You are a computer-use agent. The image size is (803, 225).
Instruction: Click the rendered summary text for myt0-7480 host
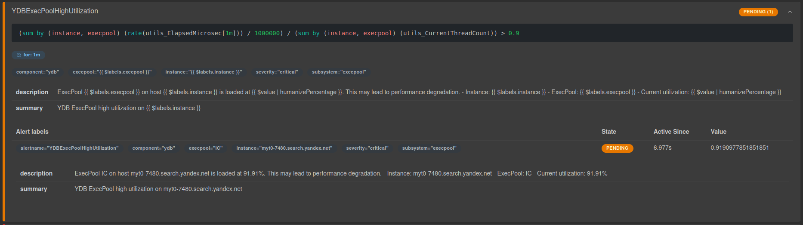pos(158,189)
